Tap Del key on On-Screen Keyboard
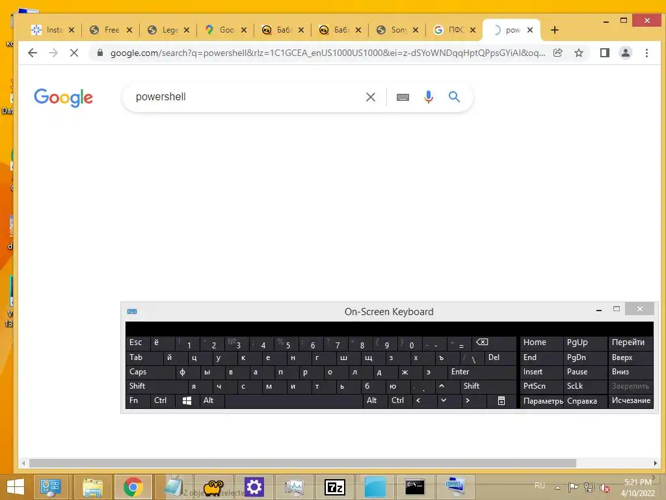Image resolution: width=666 pixels, height=500 pixels. 500,357
